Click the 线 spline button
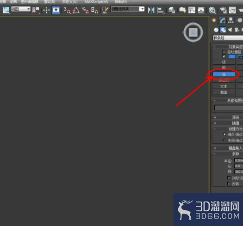Viewport: 243px width, 226px height. 224,62
